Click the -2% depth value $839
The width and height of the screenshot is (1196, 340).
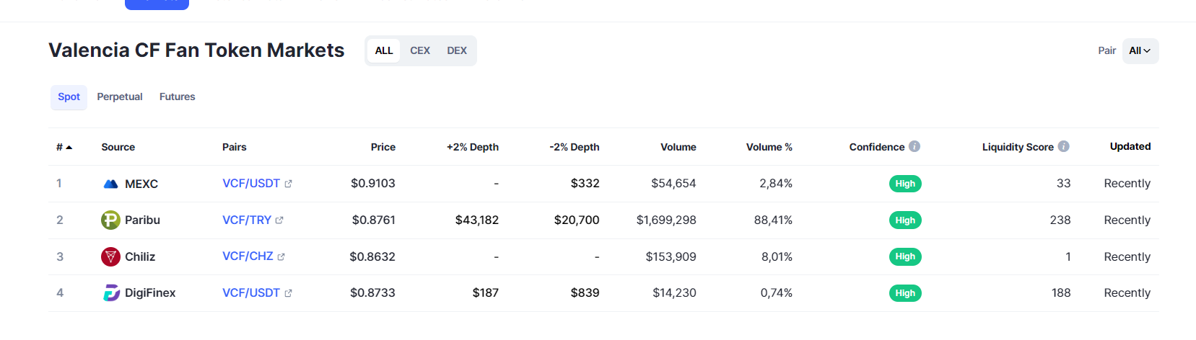[x=585, y=293]
